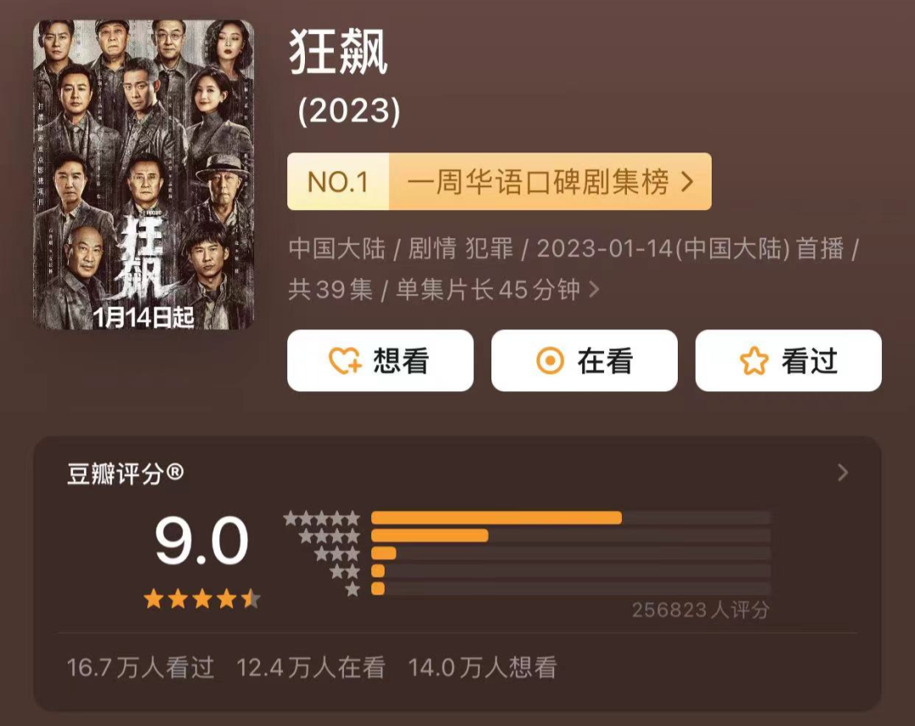Open the 16.7万人看过 list
The height and width of the screenshot is (726, 915).
pos(141,668)
